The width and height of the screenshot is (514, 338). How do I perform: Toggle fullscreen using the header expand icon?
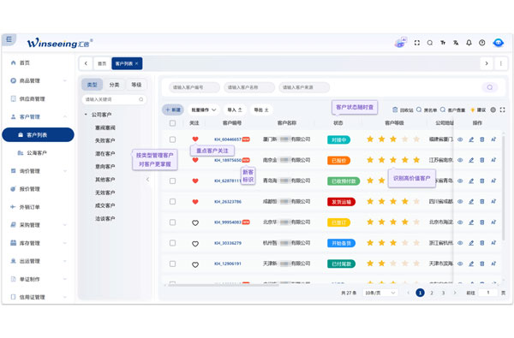point(417,43)
